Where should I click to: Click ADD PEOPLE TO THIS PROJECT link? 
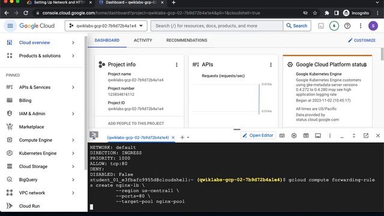(x=136, y=124)
